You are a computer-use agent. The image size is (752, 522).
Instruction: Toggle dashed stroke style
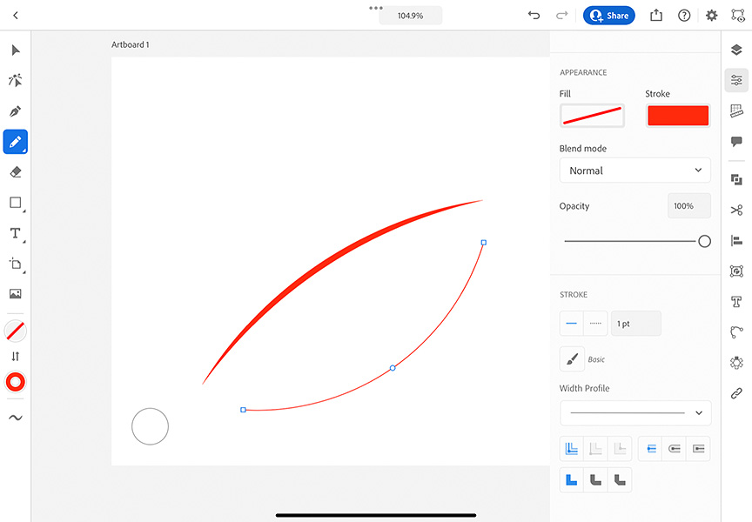point(594,323)
